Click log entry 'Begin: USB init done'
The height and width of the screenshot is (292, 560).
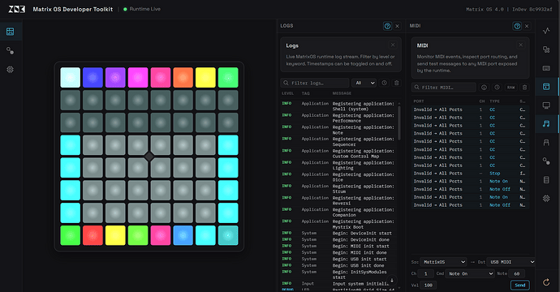tap(338, 265)
